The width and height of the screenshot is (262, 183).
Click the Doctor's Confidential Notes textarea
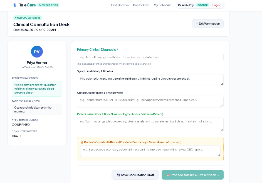(150, 151)
